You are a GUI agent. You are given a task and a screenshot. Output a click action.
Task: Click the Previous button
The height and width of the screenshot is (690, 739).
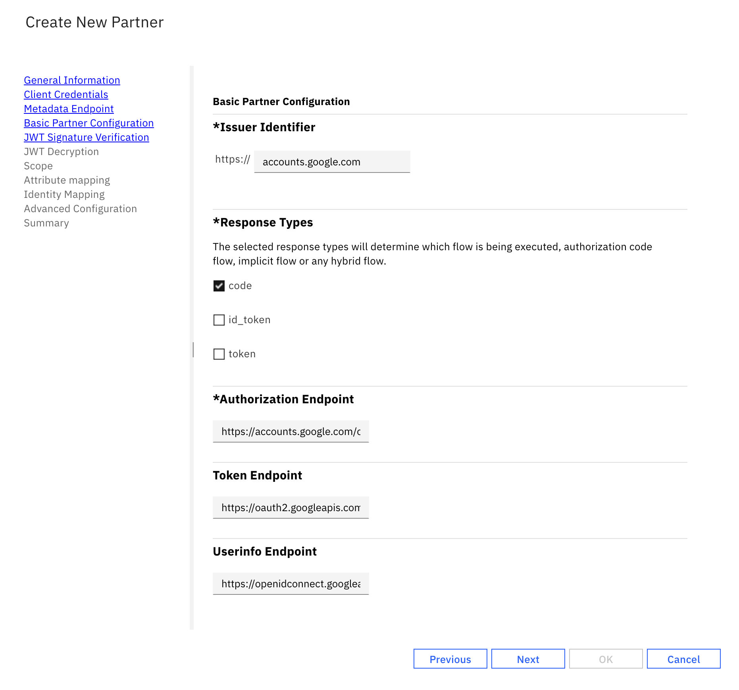tap(450, 659)
